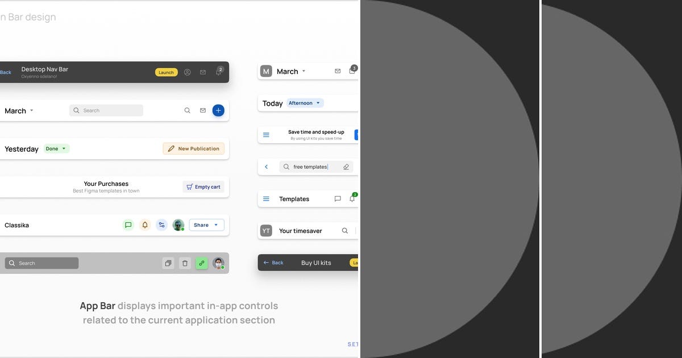Click the Classika user avatar with green status dot
682x358 pixels.
178,224
